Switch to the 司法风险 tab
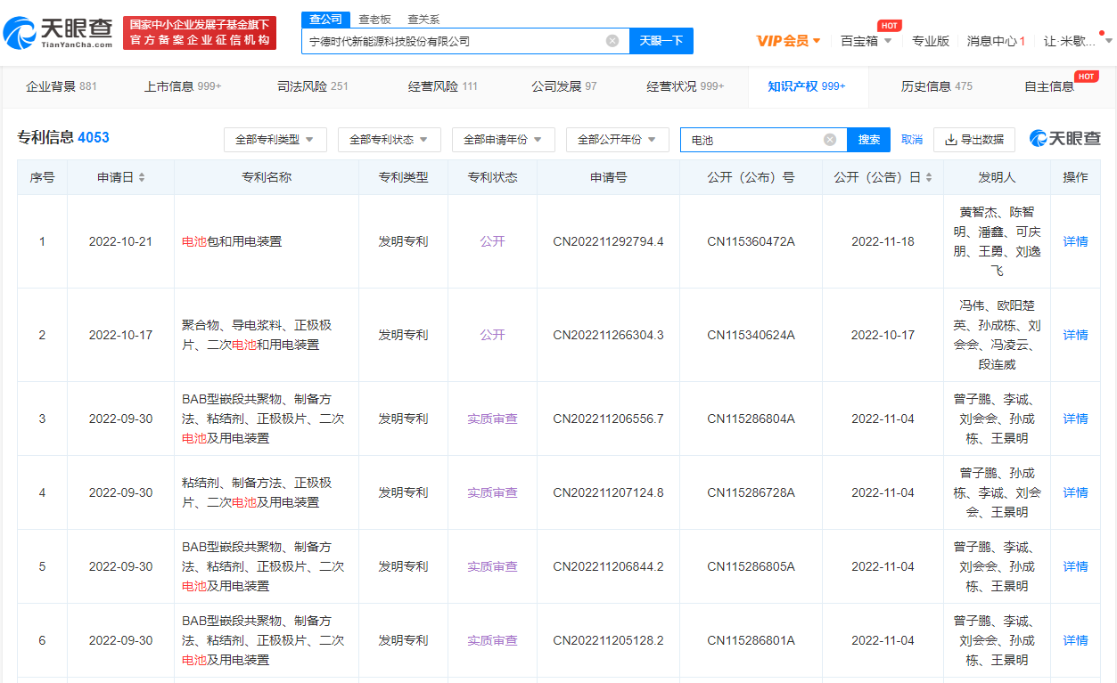Screen dimensions: 1117x683 301,86
